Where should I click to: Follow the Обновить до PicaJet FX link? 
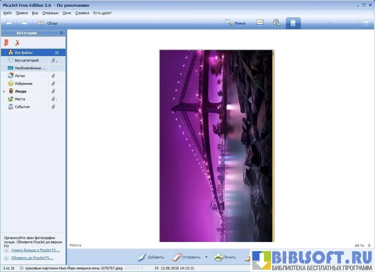pyautogui.click(x=32, y=258)
